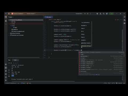Viewport: 128px width, 96px height.
Task: Open the Run tool window sidebar icon
Action: [x=6, y=68]
